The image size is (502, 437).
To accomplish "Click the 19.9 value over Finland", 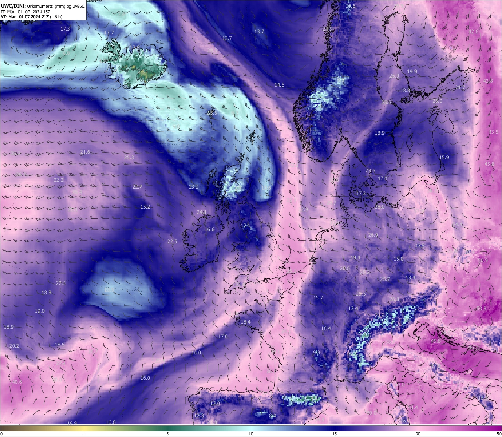I will [412, 71].
